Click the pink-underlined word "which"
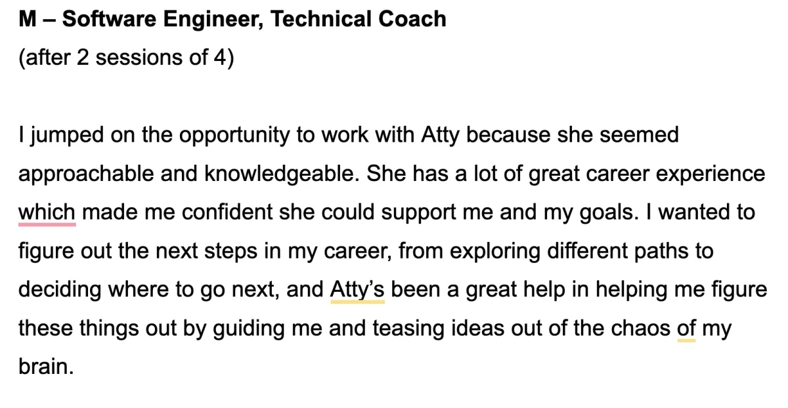This screenshot has width=788, height=408. tap(47, 213)
